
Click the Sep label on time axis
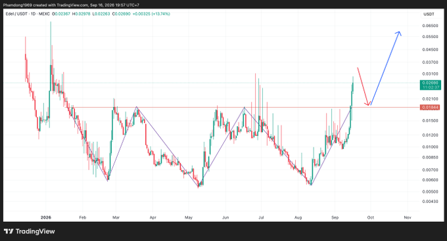(x=335, y=217)
